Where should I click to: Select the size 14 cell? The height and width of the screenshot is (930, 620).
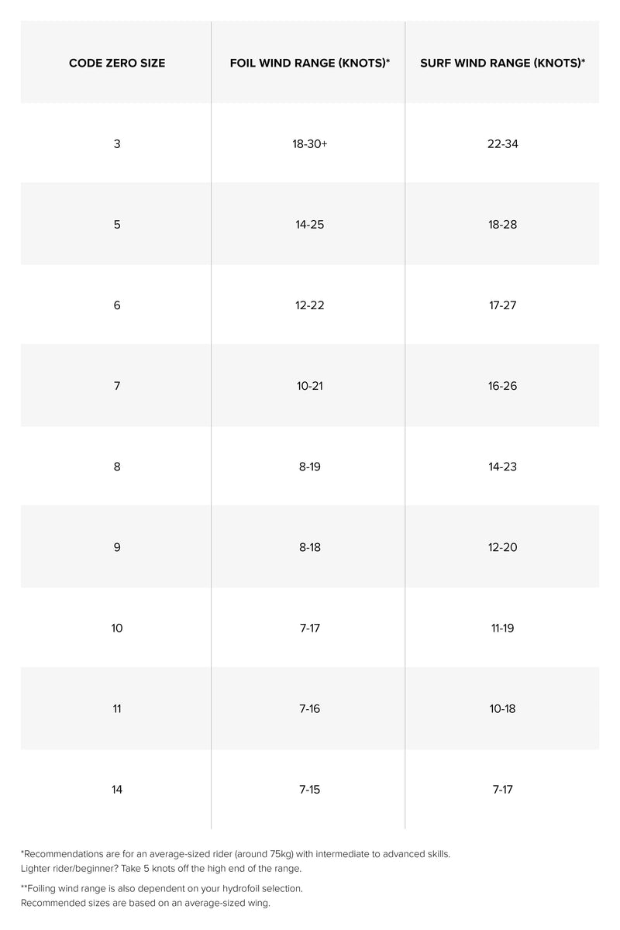[117, 790]
